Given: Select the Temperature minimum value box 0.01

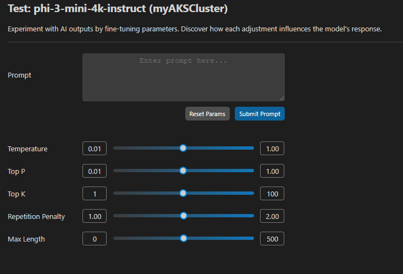Looking at the screenshot, I should (95, 149).
